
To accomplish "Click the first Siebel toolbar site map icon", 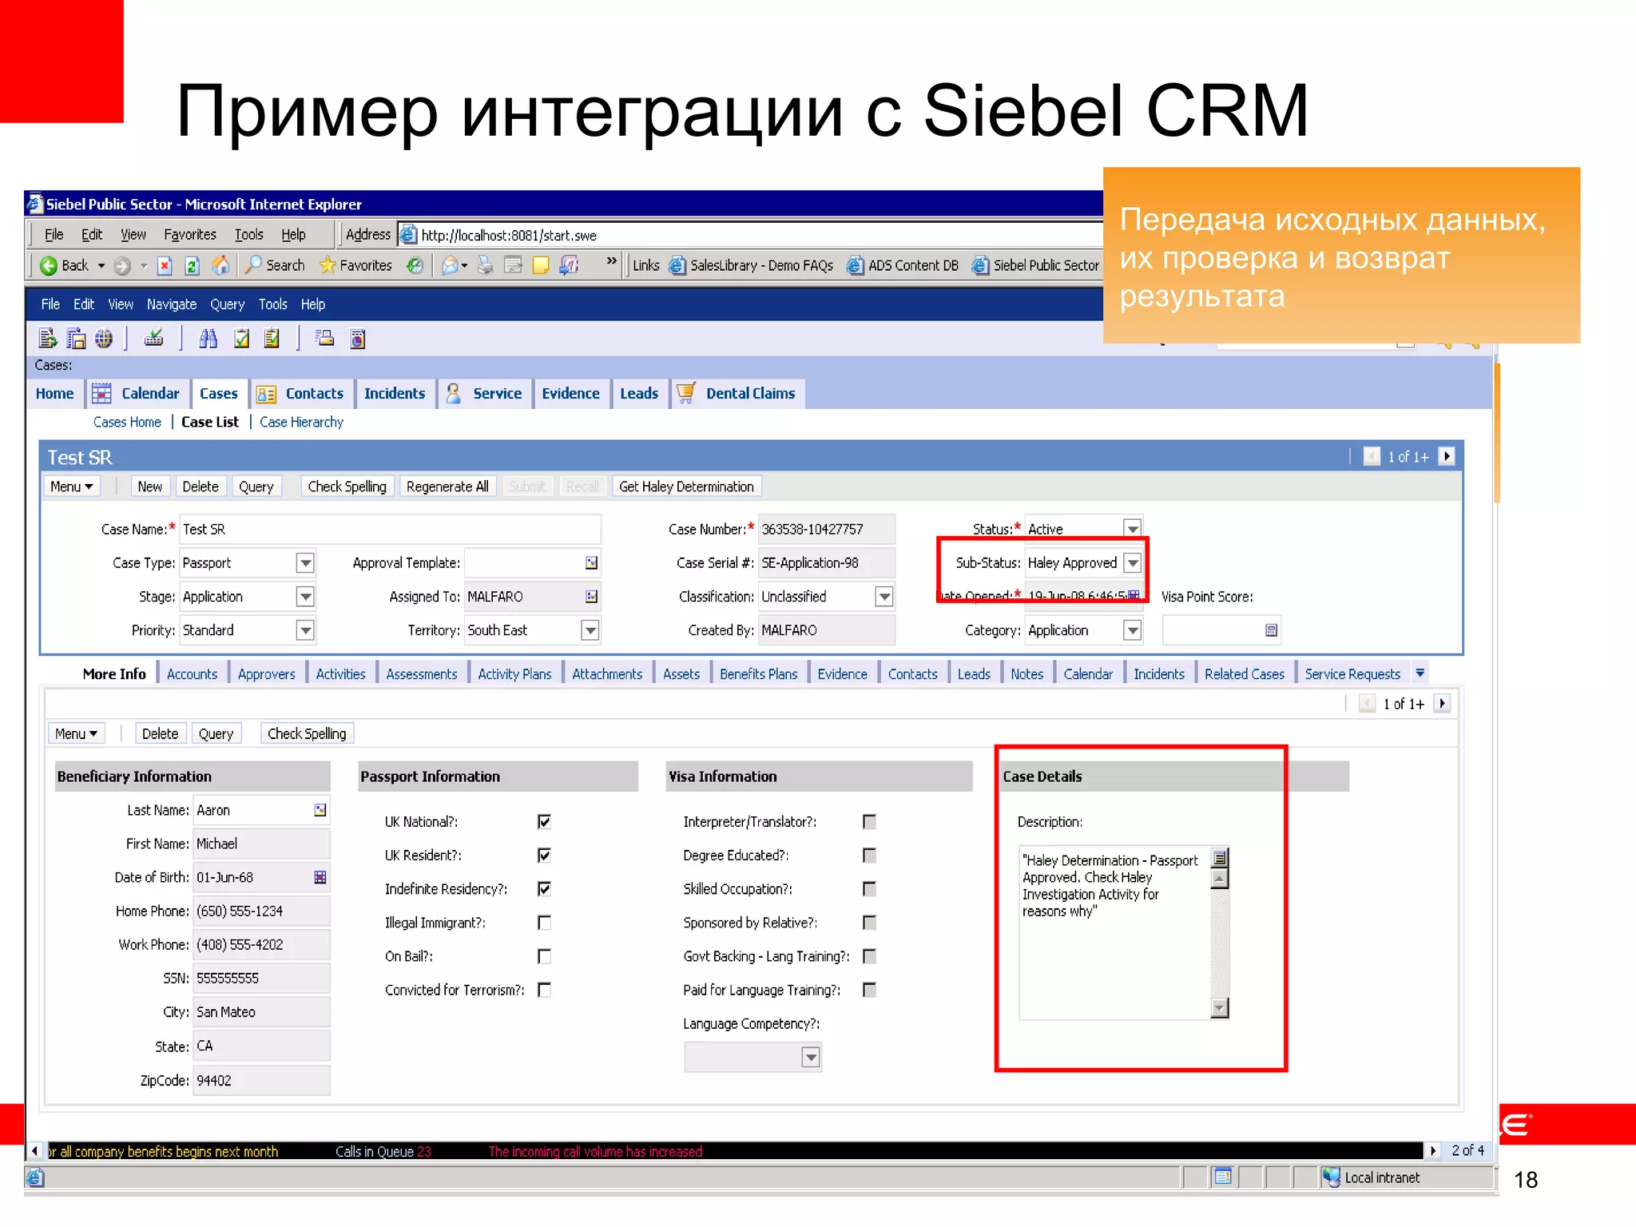I will (47, 339).
